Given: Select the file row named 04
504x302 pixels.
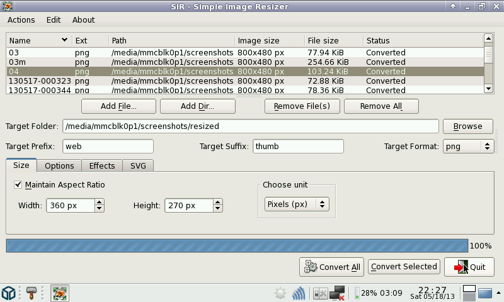Looking at the screenshot, I should point(245,71).
